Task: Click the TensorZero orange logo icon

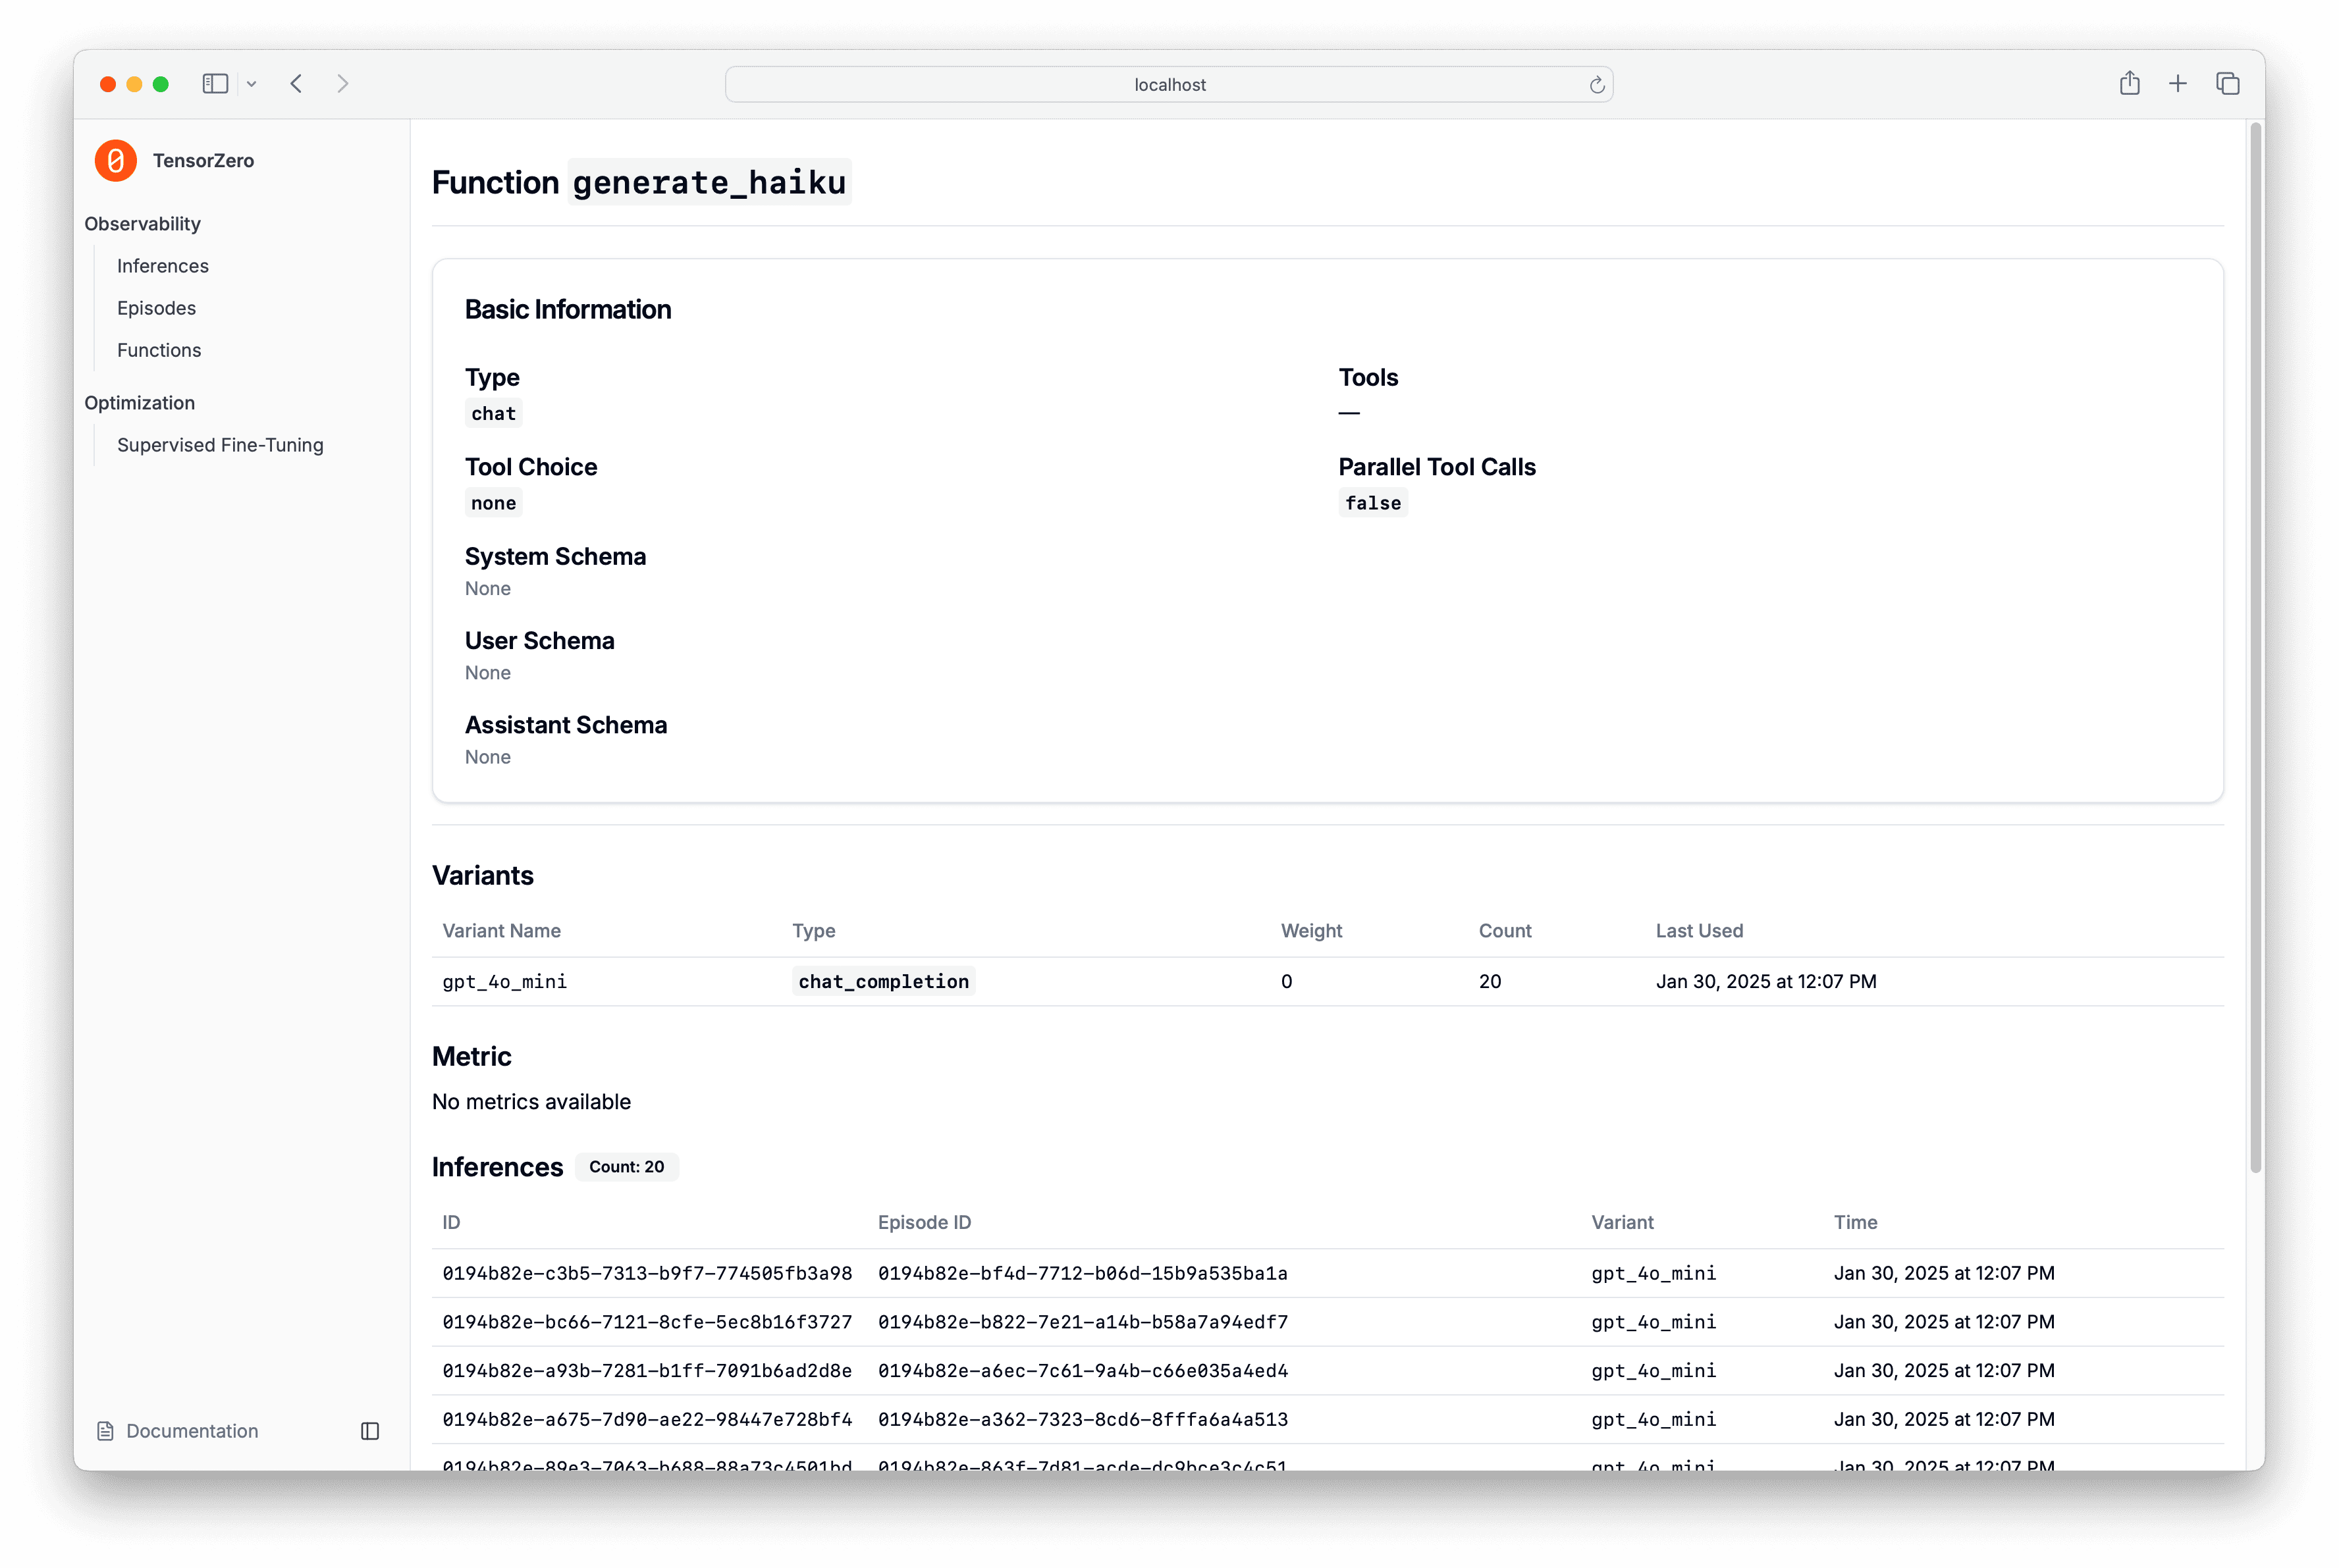Action: tap(115, 160)
